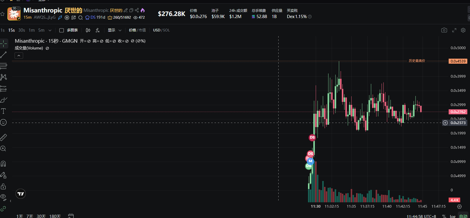Expand chart to fullscreen

454,30
